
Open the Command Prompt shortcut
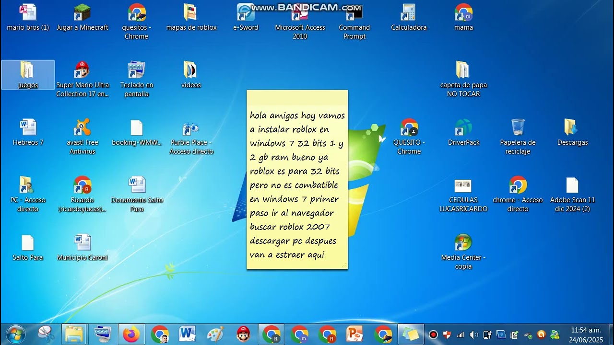[x=354, y=22]
